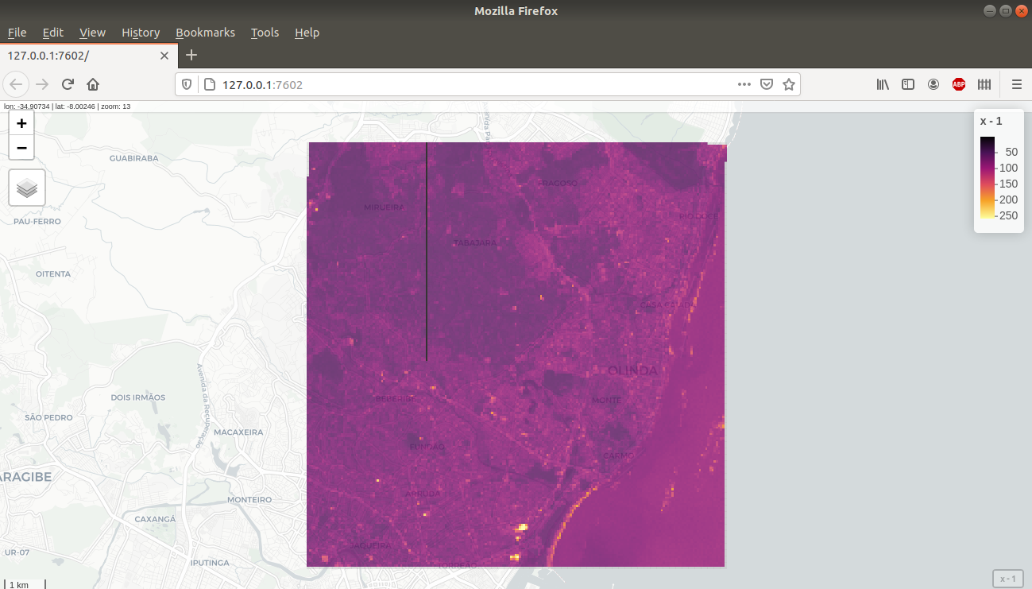Open the map layers control

tap(26, 187)
